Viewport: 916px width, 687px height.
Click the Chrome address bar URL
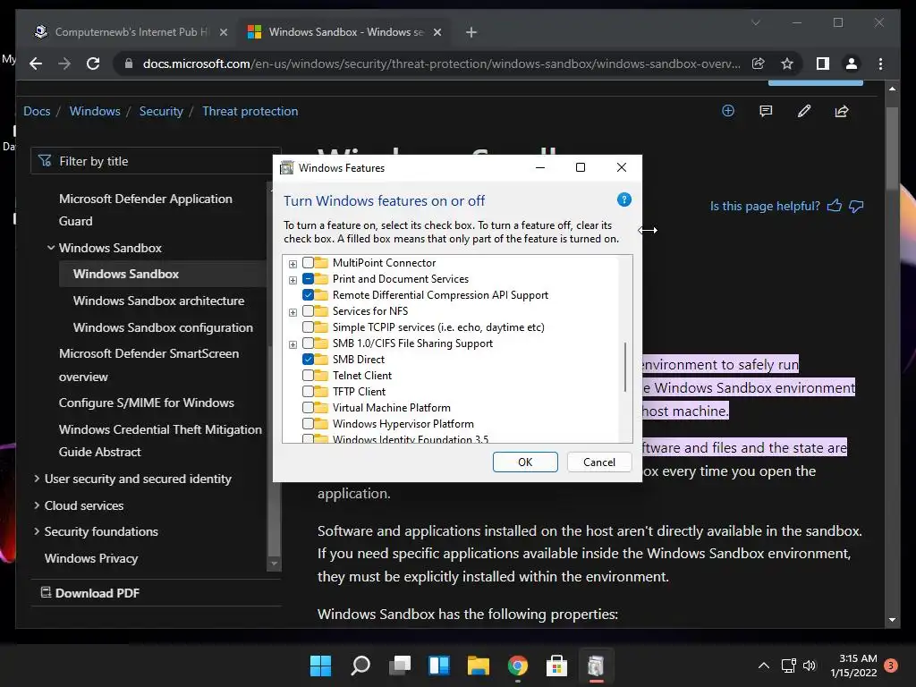point(442,64)
